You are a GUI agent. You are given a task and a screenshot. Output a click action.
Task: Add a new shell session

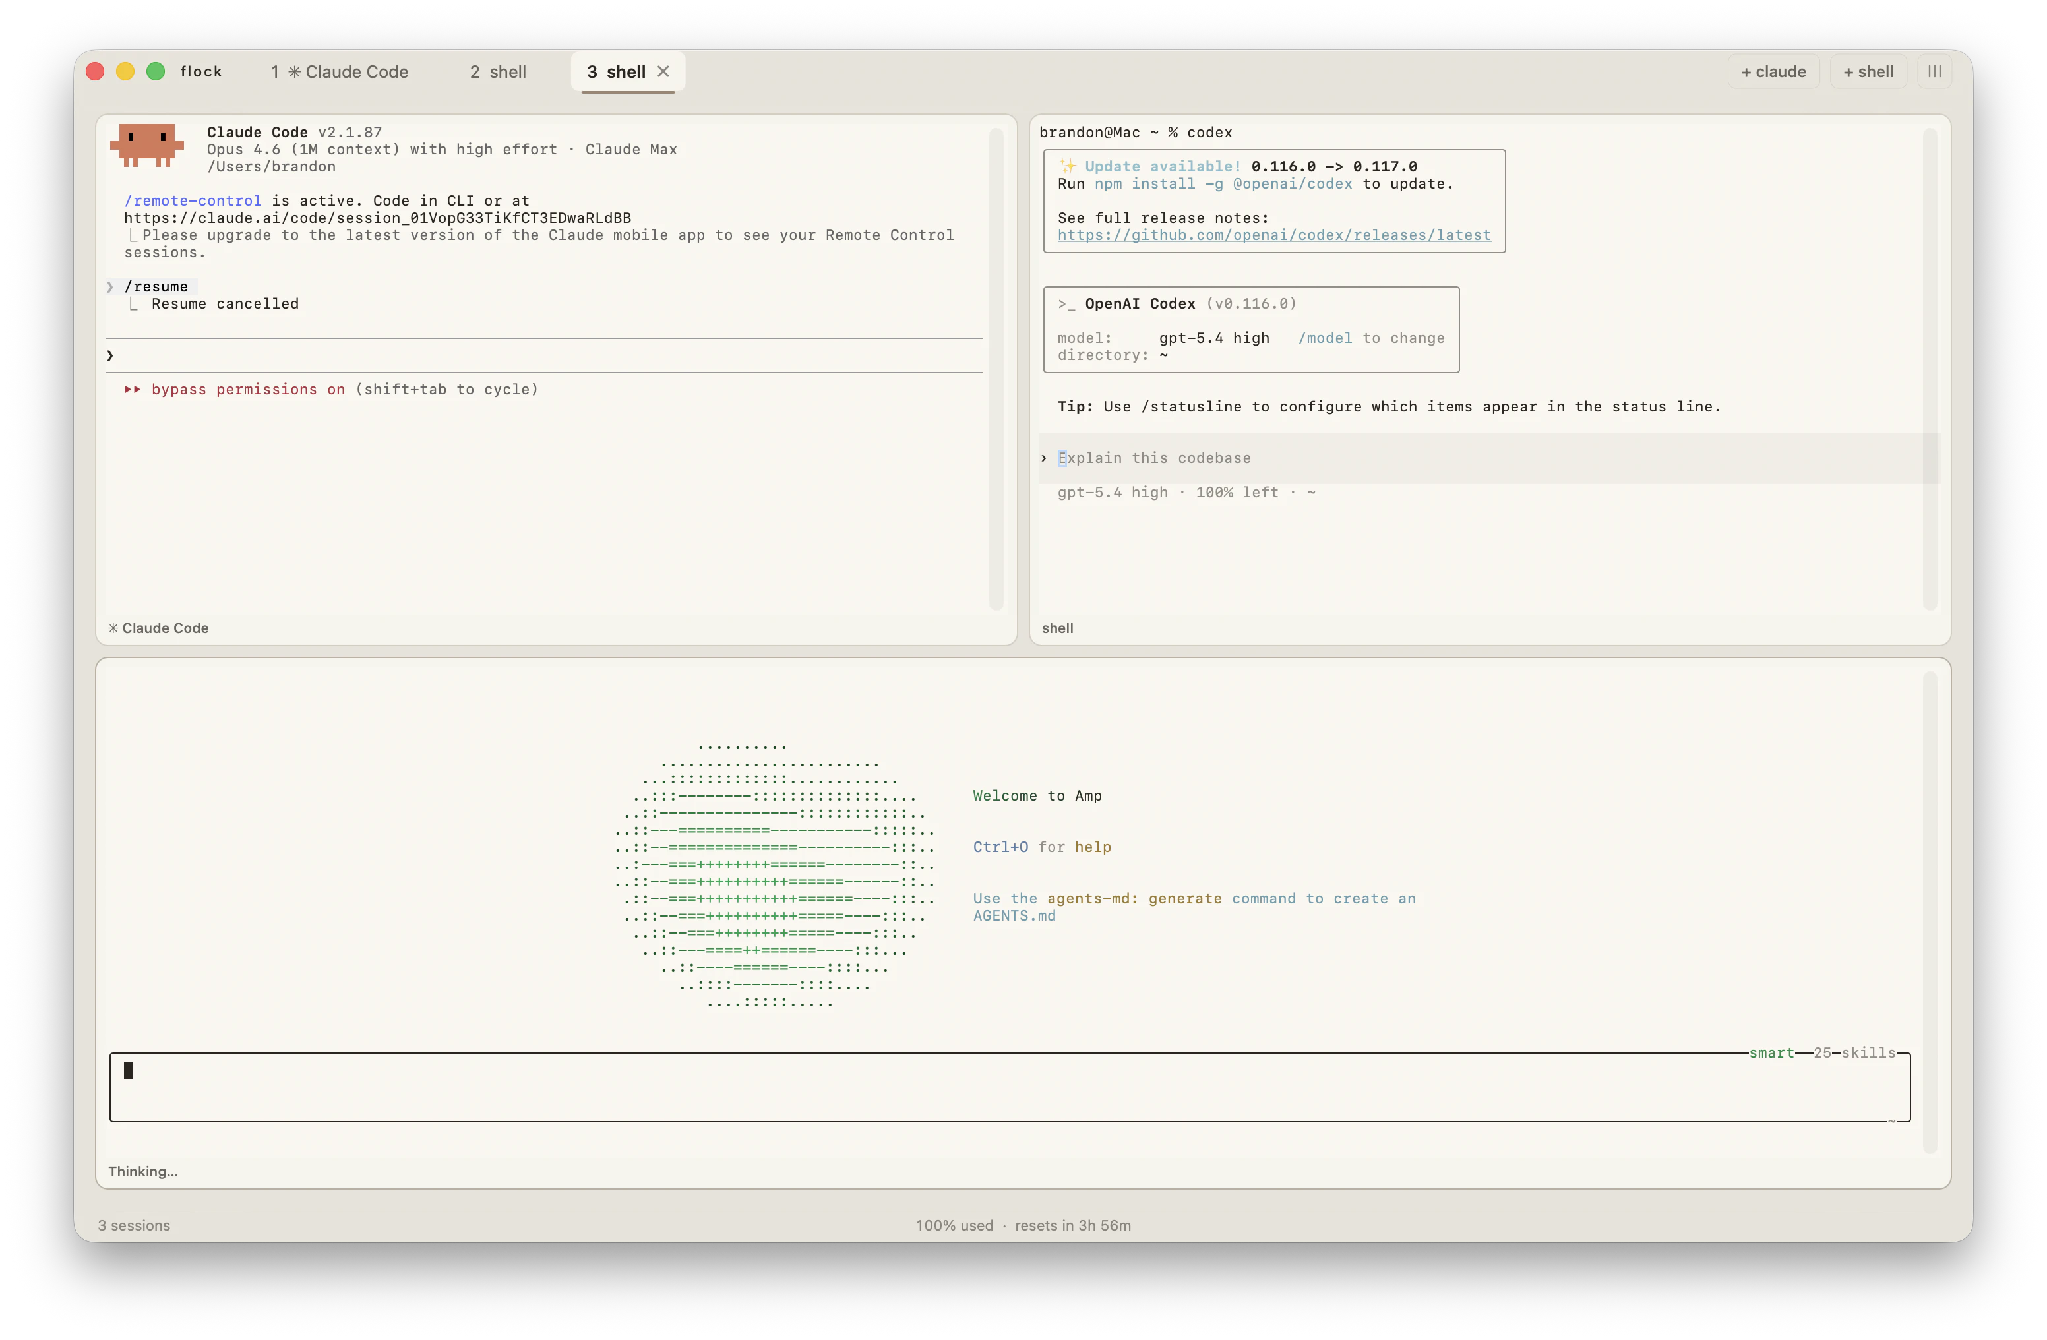click(1868, 71)
